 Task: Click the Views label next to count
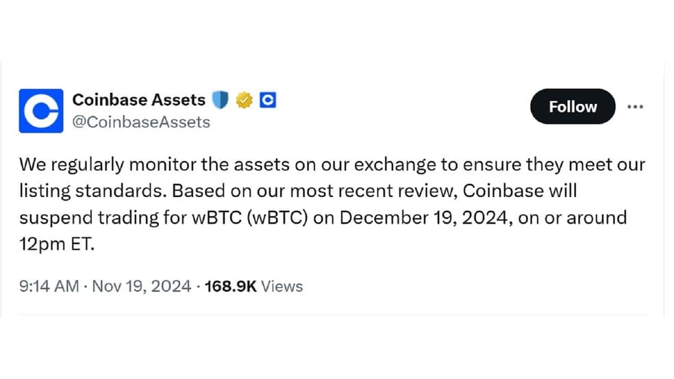(282, 286)
